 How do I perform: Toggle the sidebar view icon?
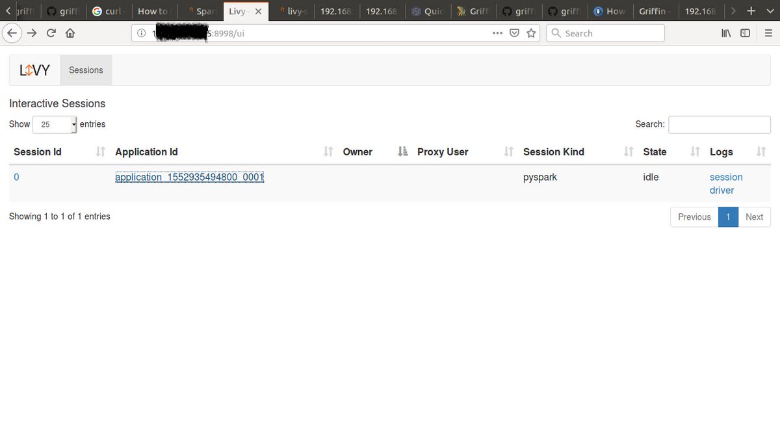click(744, 33)
